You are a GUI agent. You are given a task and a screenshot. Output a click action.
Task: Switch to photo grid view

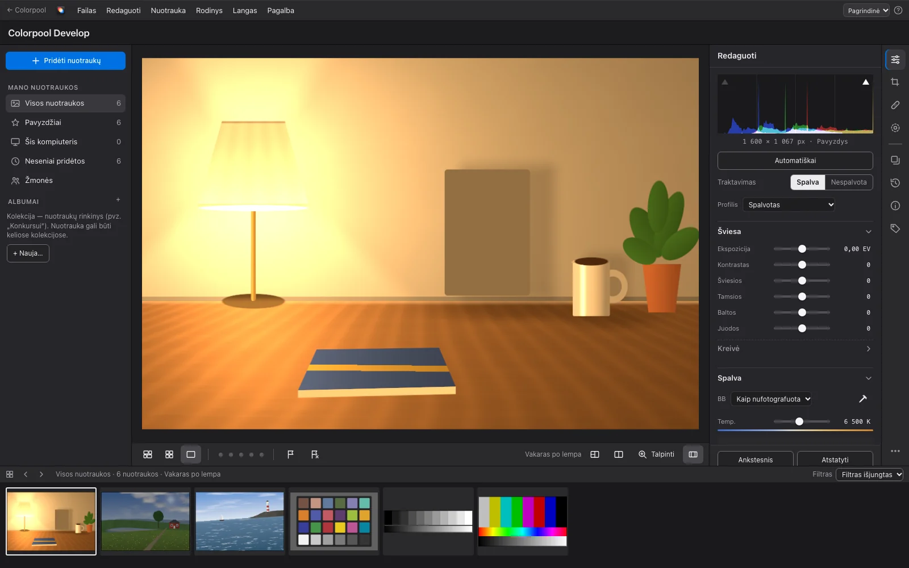(148, 454)
